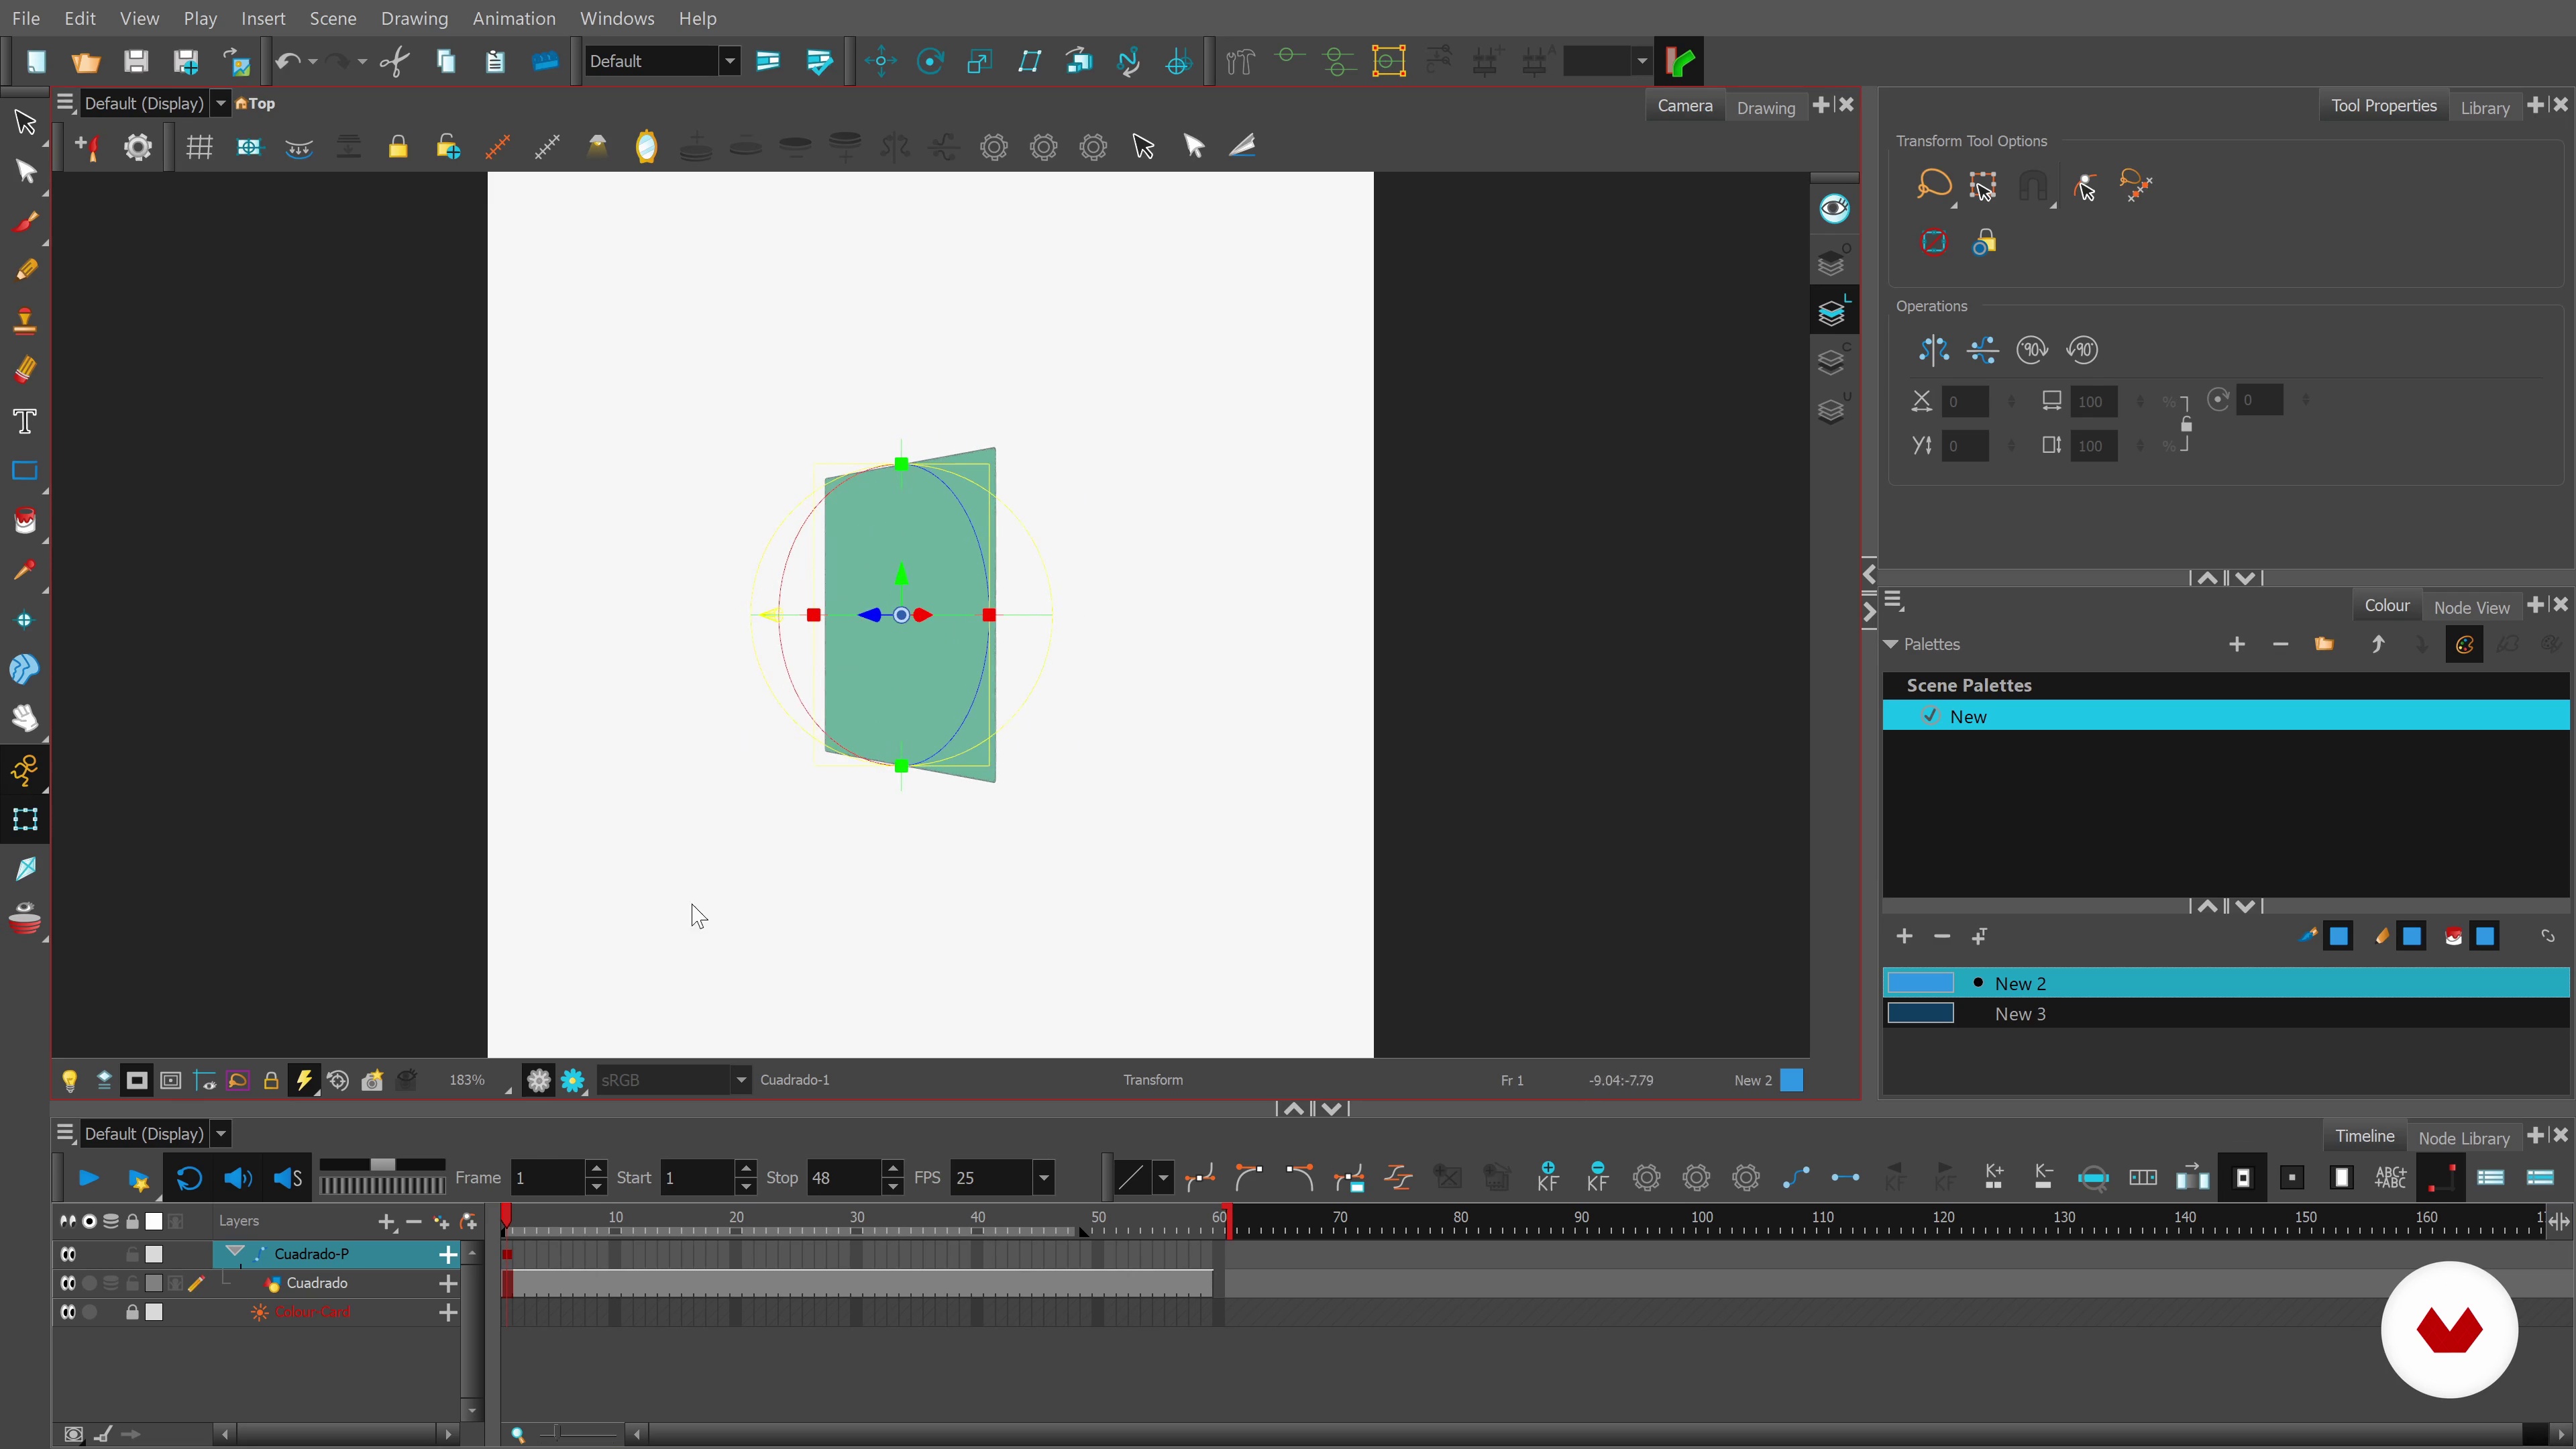This screenshot has height=1449, width=2576.
Task: Open the Default workspace dropdown
Action: (x=730, y=61)
